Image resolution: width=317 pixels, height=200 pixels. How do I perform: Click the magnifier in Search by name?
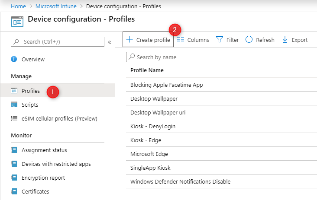[x=132, y=57]
